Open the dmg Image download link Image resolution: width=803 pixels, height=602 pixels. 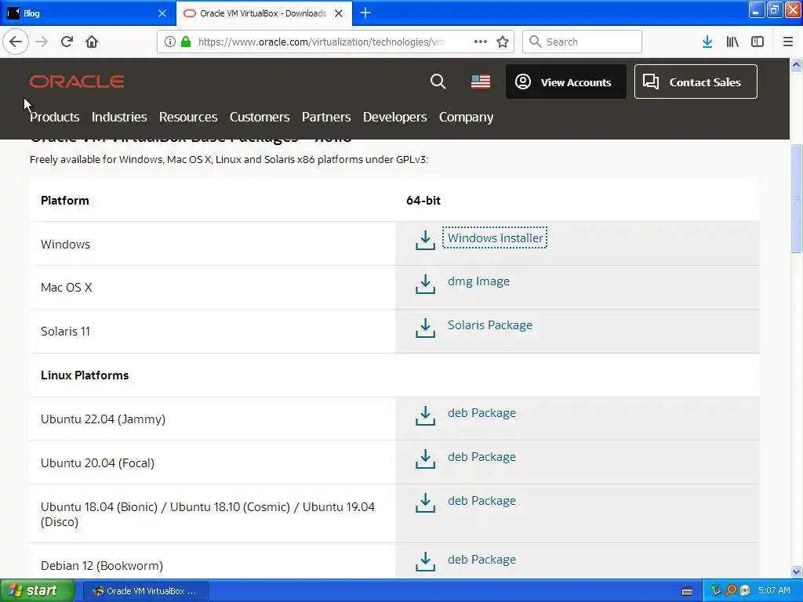click(478, 281)
